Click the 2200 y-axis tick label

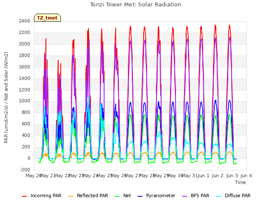click(25, 32)
